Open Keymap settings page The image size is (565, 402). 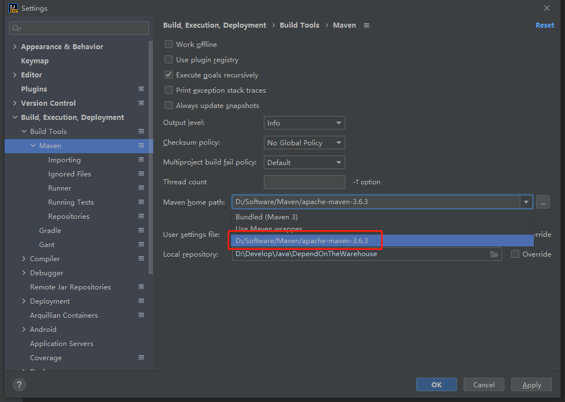tap(35, 61)
